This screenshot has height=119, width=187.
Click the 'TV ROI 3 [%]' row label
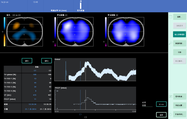pyautogui.click(x=10, y=87)
